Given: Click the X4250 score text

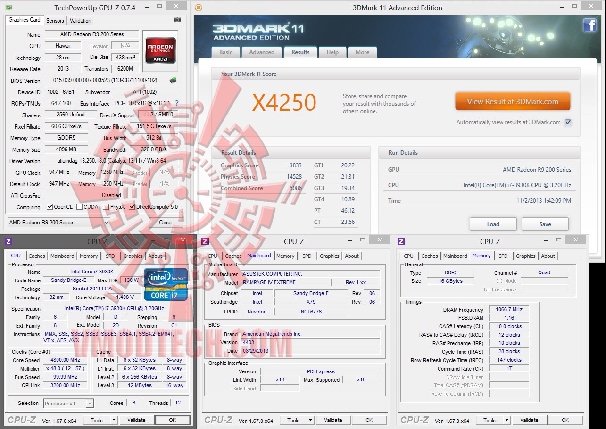Looking at the screenshot, I should pos(284,102).
